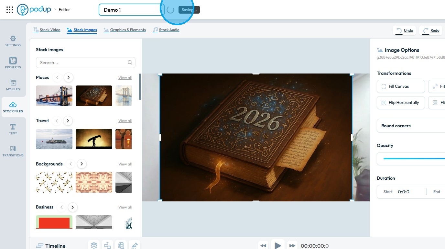
Task: Rewind the timeline playback
Action: coord(263,245)
